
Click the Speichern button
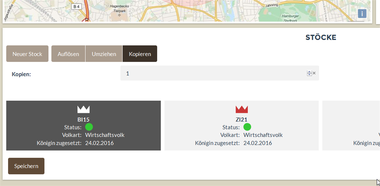pos(26,166)
